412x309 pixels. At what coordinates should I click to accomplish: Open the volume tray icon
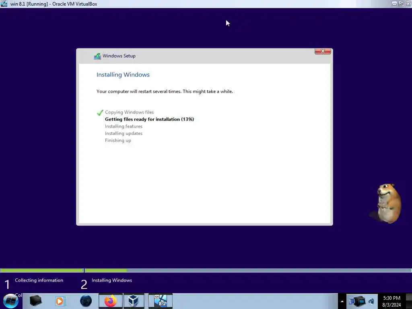(x=371, y=301)
